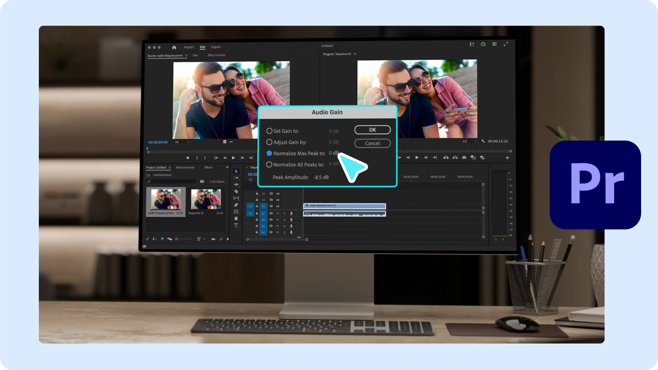This screenshot has width=658, height=370.
Task: Play the Source monitor clip
Action: click(x=233, y=158)
